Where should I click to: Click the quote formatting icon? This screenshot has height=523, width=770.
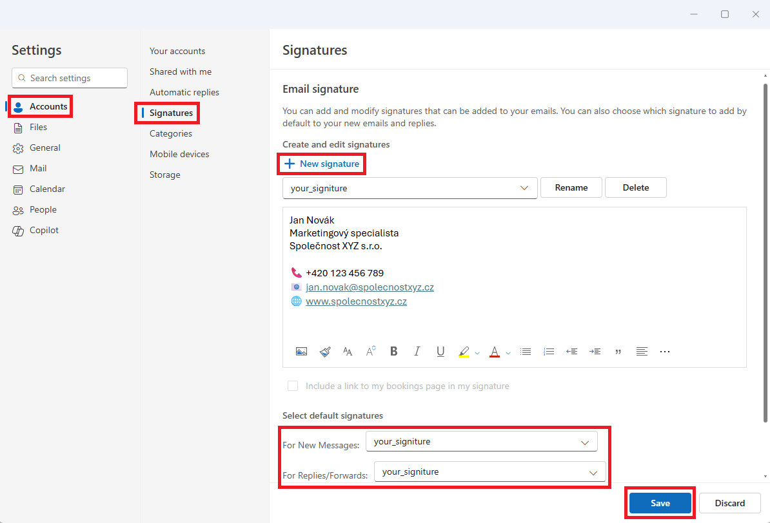point(618,352)
